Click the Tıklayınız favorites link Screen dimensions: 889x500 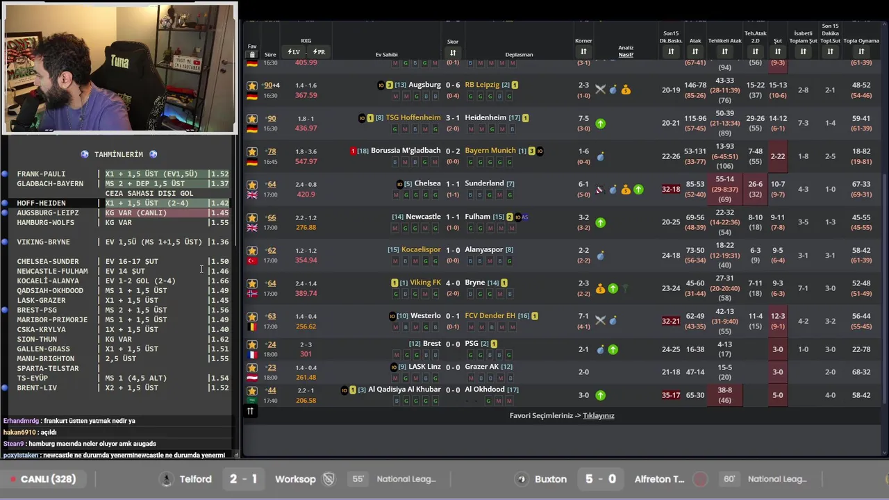coord(599,415)
